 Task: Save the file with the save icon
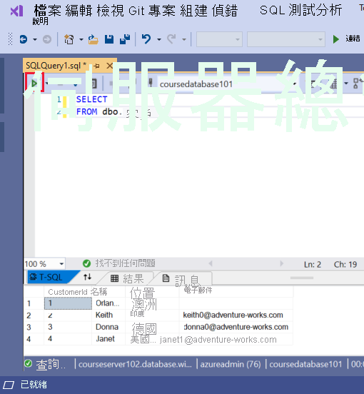(x=109, y=39)
